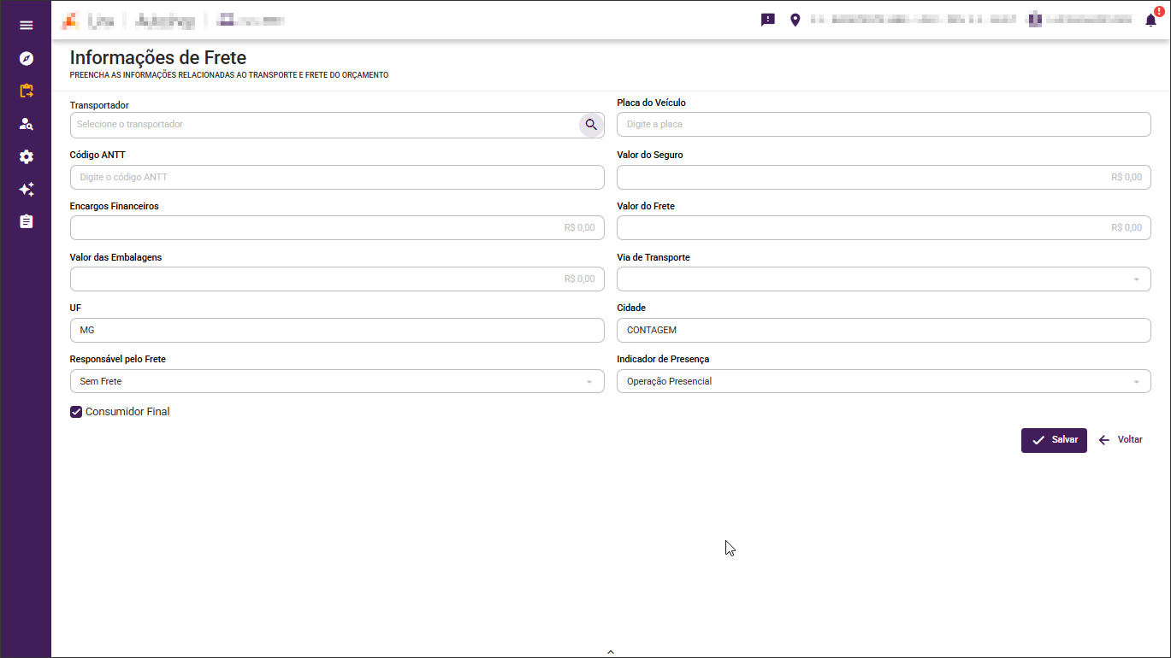
Task: Click the sparkles AI sidebar icon
Action: pos(27,190)
